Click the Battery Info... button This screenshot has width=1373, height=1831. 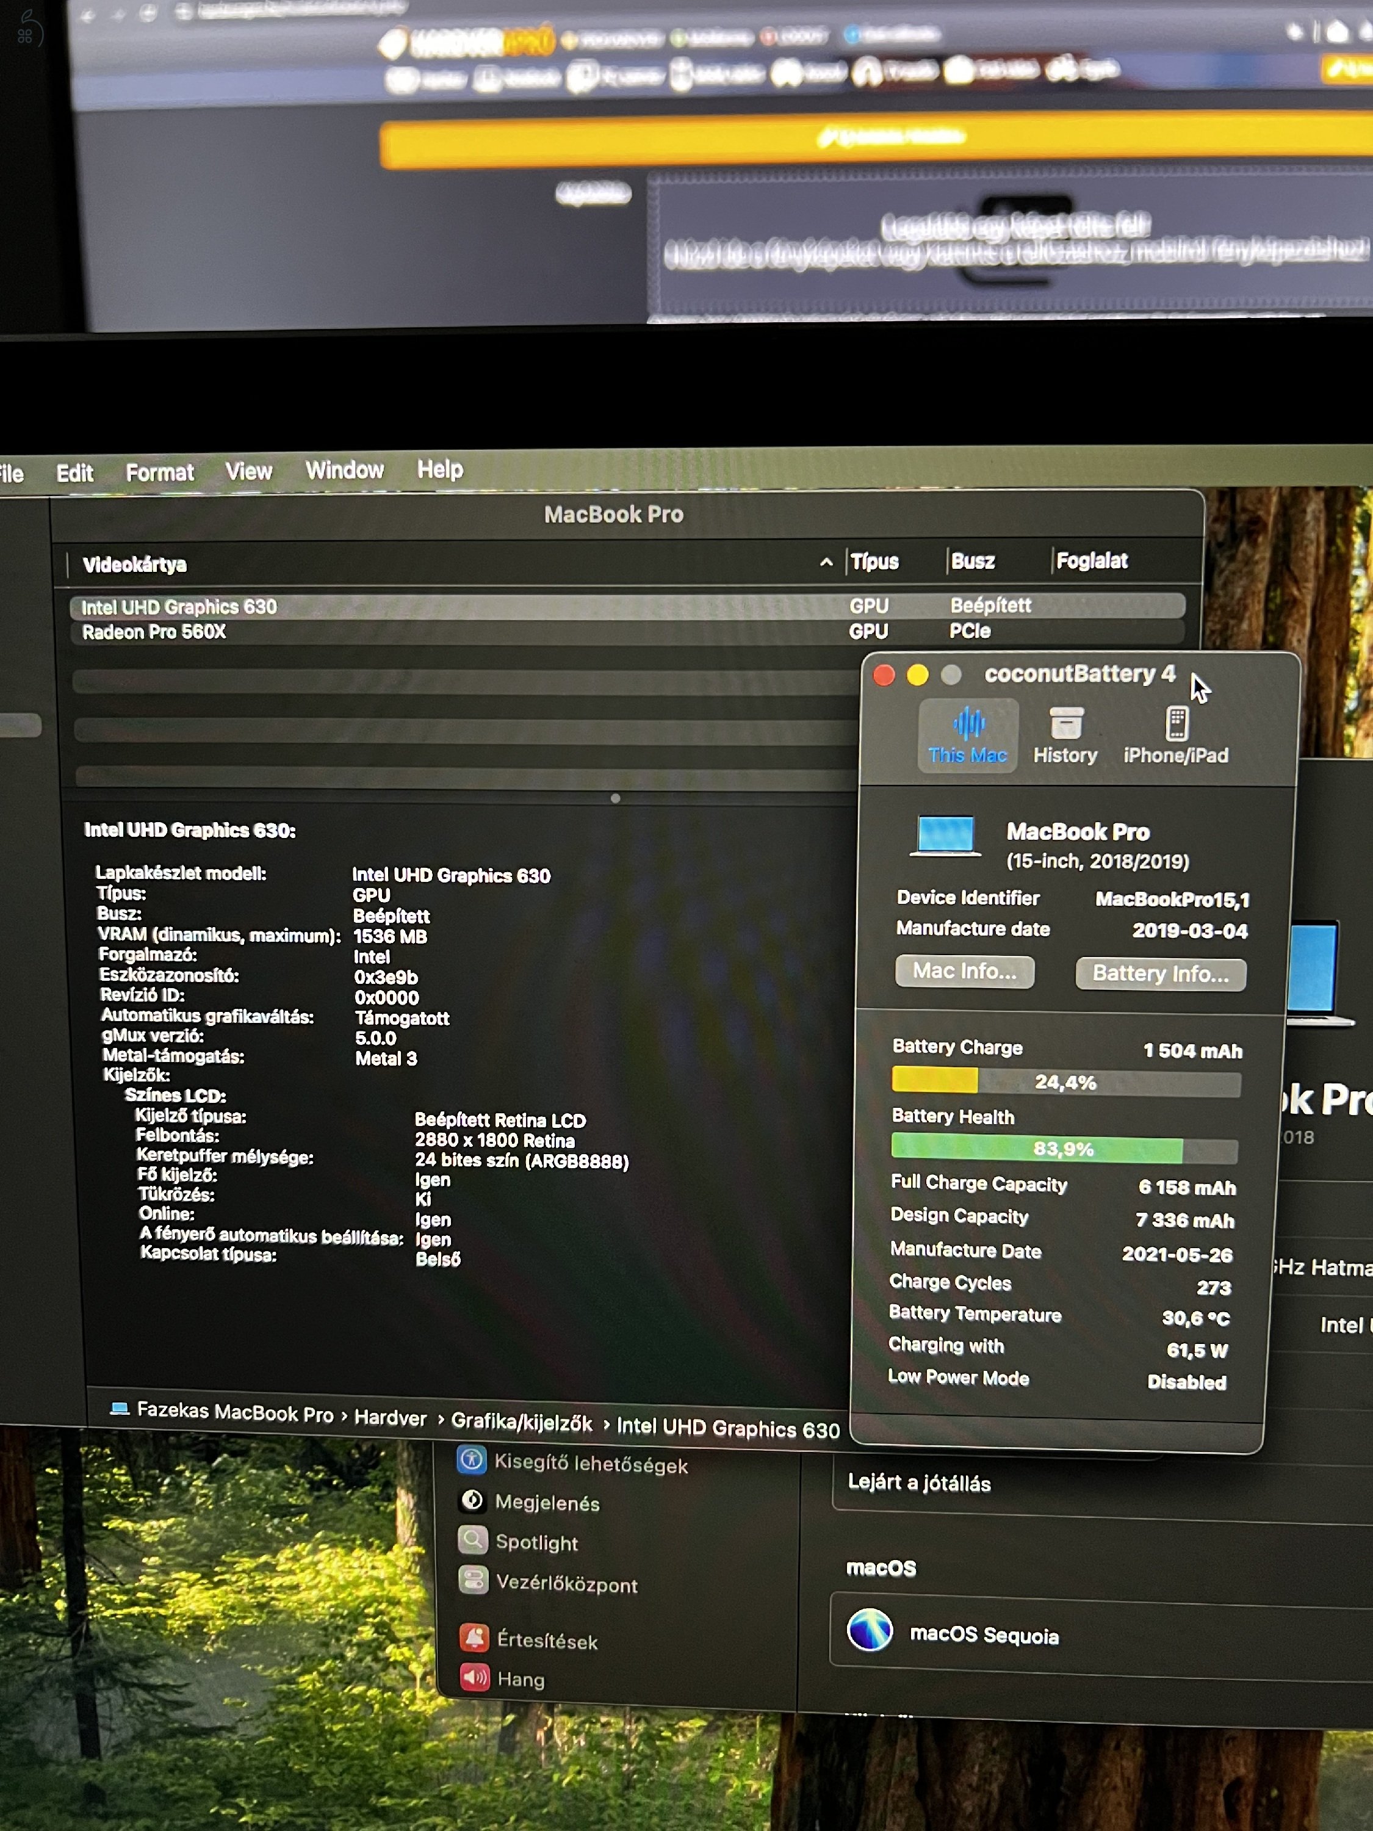pyautogui.click(x=1160, y=973)
